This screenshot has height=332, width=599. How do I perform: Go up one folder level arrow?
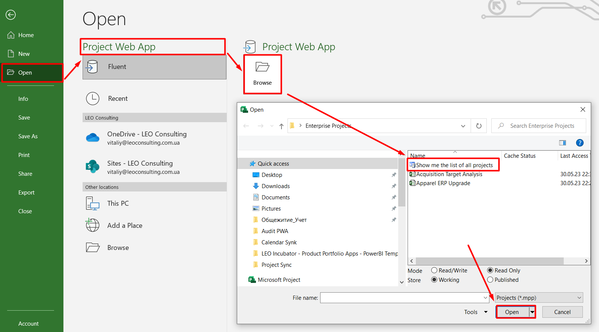(x=281, y=126)
